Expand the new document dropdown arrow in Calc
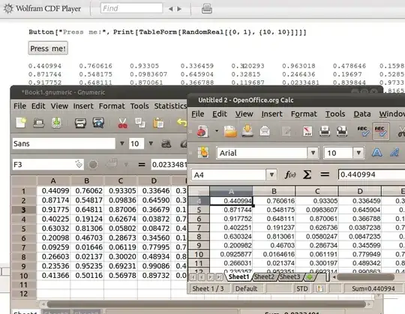The width and height of the screenshot is (405, 314). point(217,131)
